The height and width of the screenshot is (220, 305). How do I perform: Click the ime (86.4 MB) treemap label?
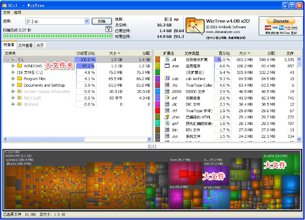click(179, 187)
